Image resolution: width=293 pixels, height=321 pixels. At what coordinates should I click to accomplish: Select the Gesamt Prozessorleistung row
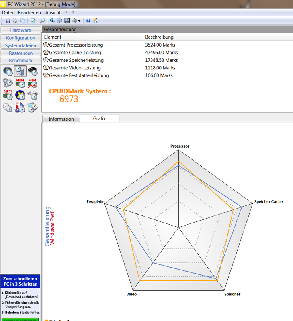[x=167, y=45]
